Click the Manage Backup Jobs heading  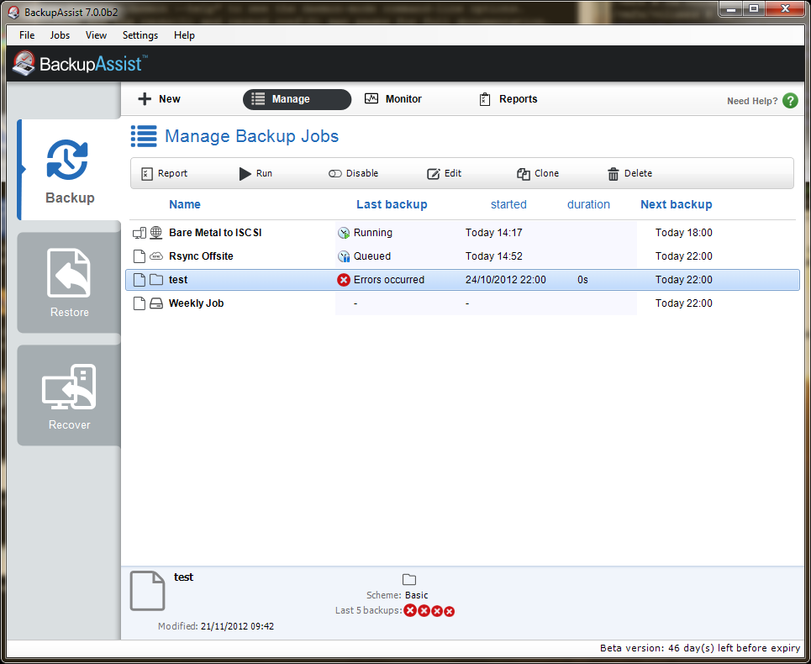(x=252, y=136)
